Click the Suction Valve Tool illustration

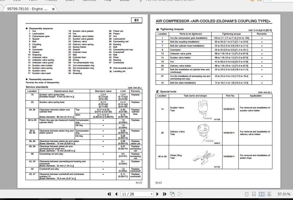point(203,109)
